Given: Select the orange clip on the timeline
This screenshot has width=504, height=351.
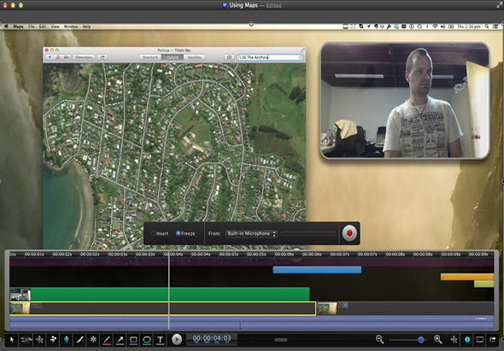Looking at the screenshot, I should [467, 277].
